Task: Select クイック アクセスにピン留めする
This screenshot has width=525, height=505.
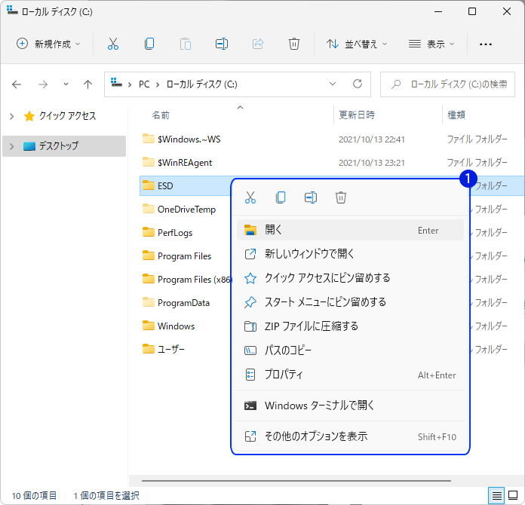Action: 350,278
